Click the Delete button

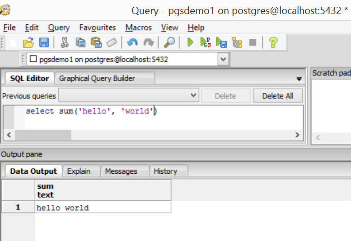point(225,96)
